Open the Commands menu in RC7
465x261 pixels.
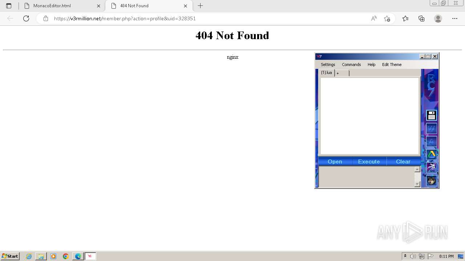tap(351, 65)
